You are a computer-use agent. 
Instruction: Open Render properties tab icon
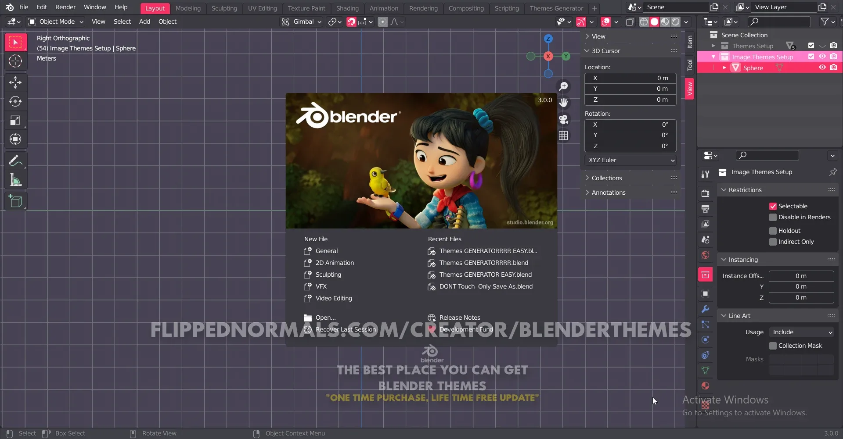pos(705,193)
